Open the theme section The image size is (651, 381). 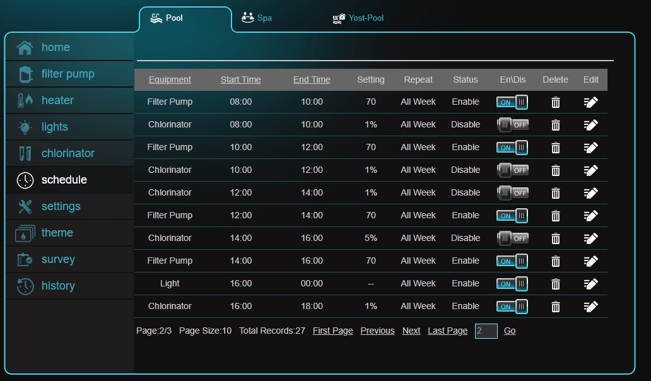pos(69,233)
